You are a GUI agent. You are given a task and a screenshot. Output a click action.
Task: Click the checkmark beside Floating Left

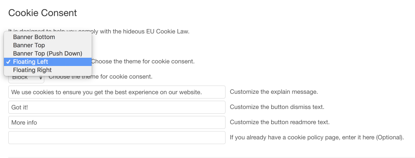tap(8, 62)
